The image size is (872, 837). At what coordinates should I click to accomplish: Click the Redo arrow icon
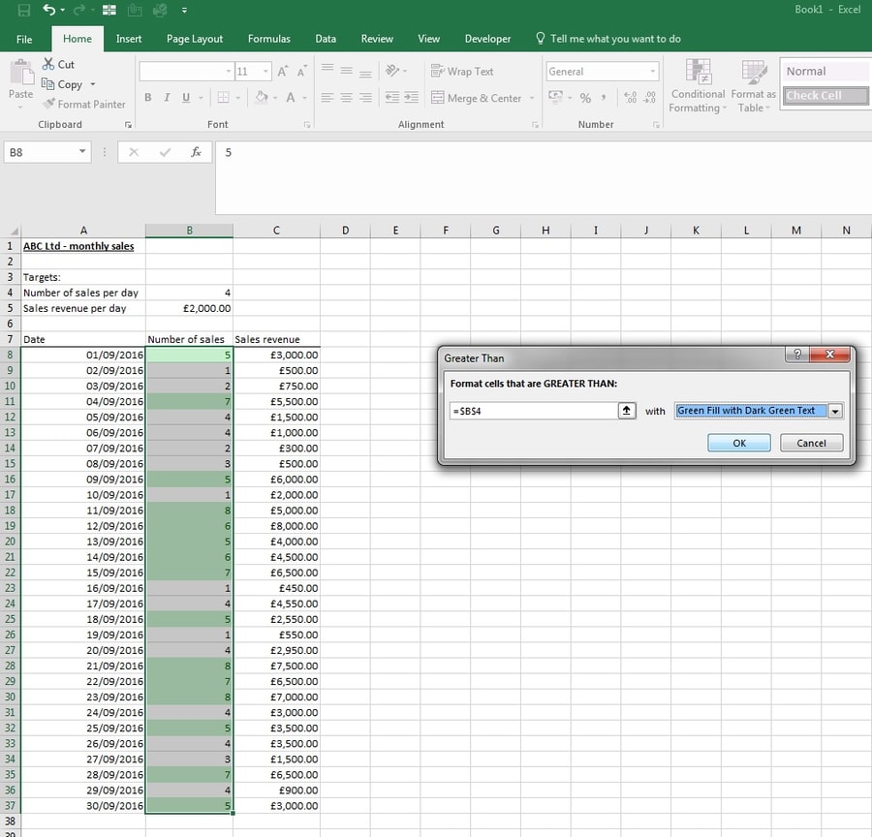pos(79,10)
